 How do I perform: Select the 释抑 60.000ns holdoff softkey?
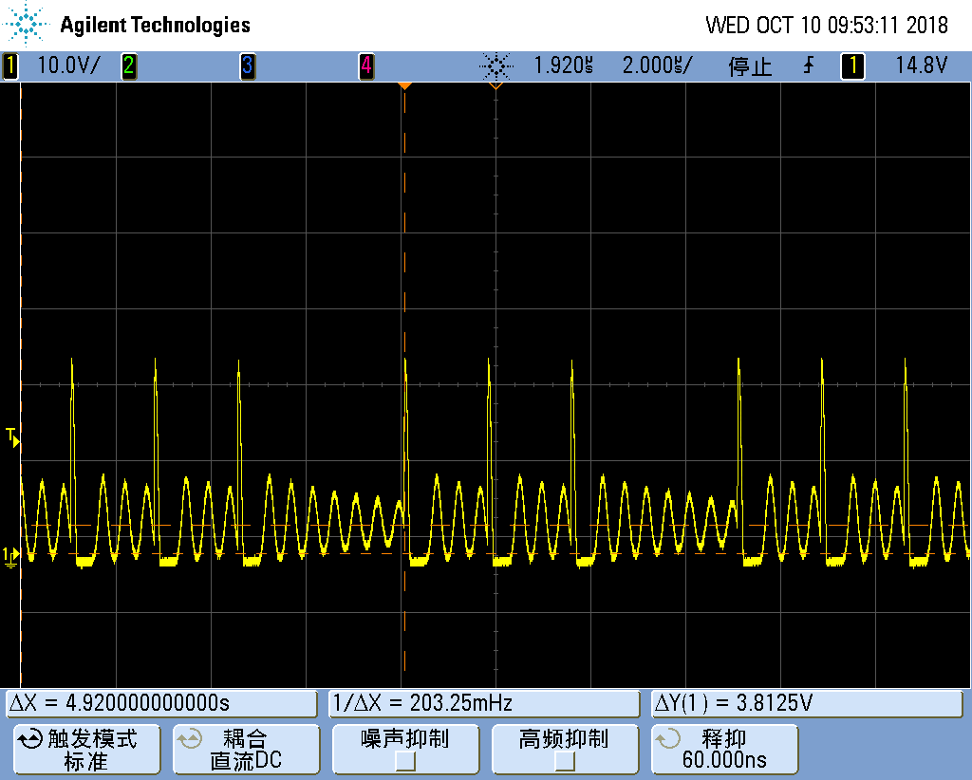click(x=724, y=749)
